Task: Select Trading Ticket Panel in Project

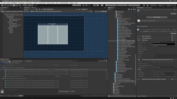Action: coord(124,60)
